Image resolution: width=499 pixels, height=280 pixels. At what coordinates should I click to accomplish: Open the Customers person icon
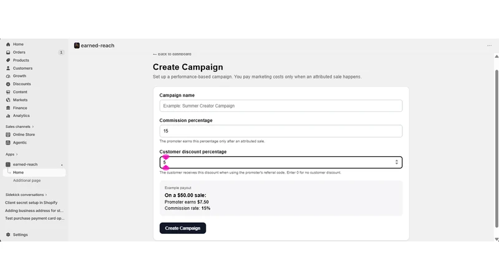pyautogui.click(x=8, y=68)
